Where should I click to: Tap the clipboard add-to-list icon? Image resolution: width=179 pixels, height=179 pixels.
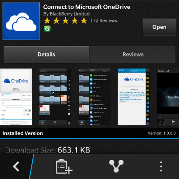(64, 166)
